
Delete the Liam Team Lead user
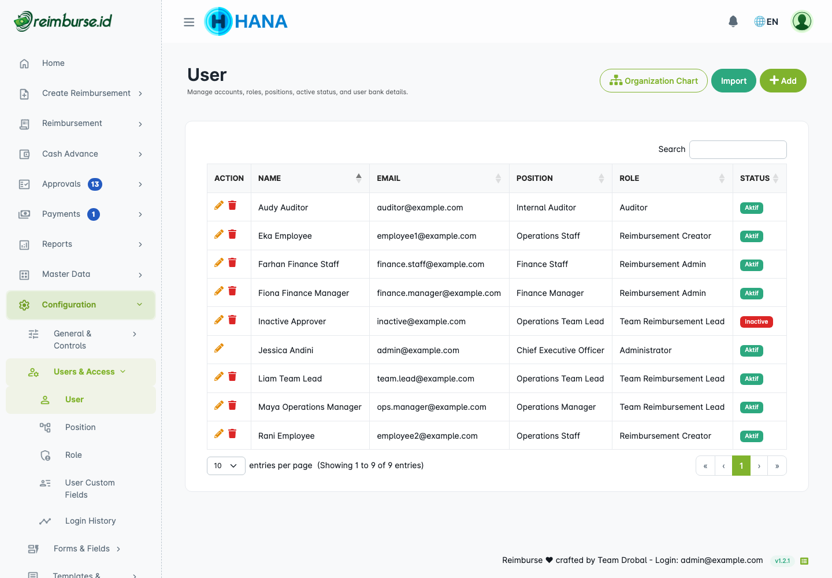click(x=232, y=376)
